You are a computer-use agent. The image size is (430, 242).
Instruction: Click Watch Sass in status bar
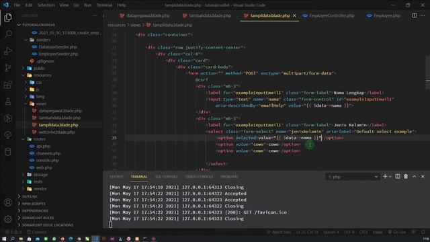pos(279,232)
